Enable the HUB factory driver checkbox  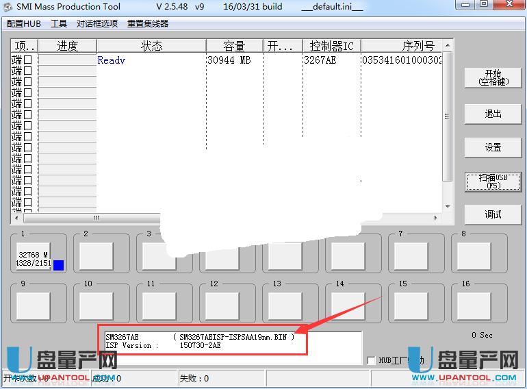(371, 360)
